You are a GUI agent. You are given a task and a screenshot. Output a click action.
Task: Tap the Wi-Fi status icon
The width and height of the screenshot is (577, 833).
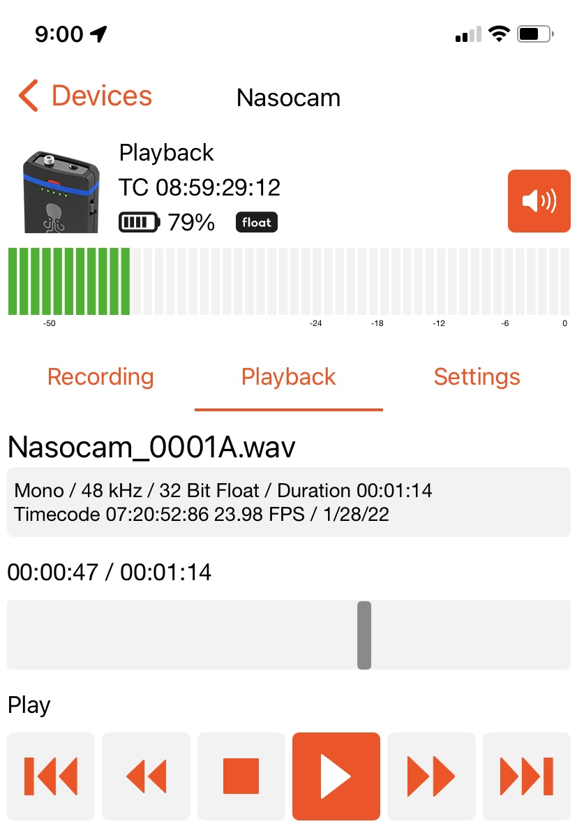[499, 34]
